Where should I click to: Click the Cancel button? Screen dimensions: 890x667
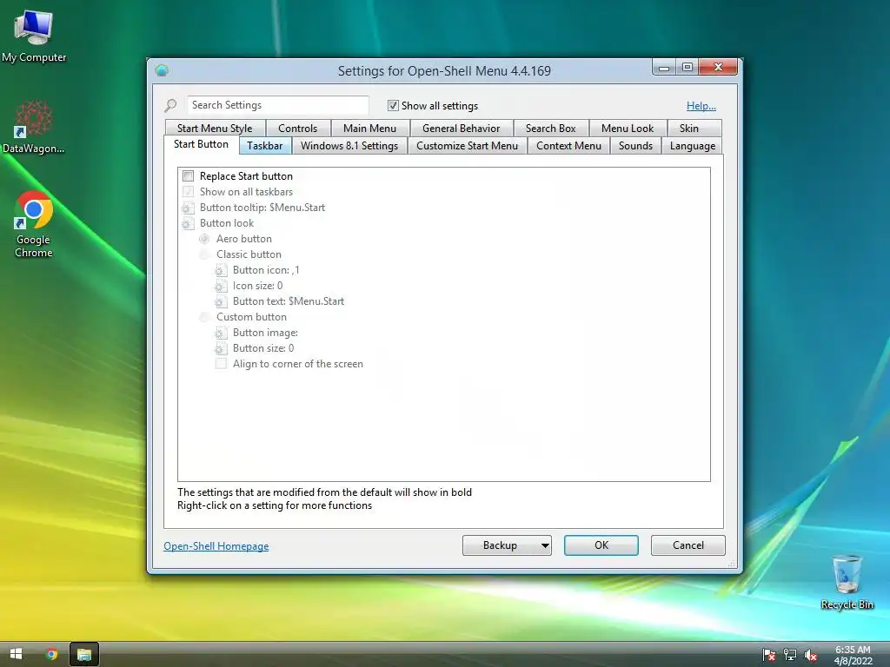[x=688, y=545]
